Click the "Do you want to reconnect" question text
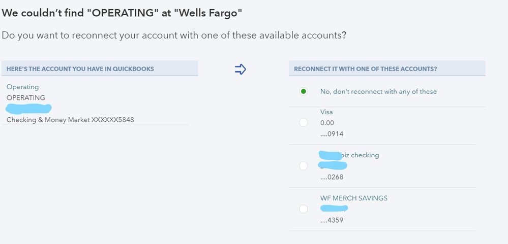The image size is (508, 244). click(174, 36)
